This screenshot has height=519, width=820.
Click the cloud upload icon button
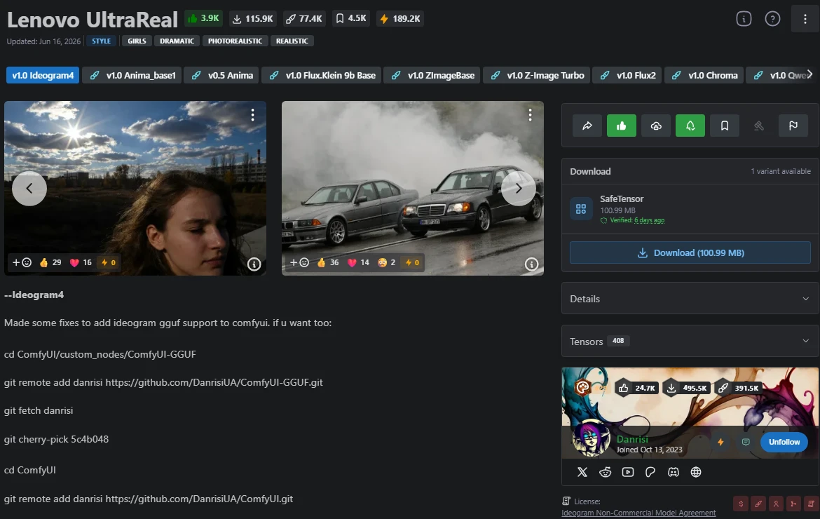[656, 126]
